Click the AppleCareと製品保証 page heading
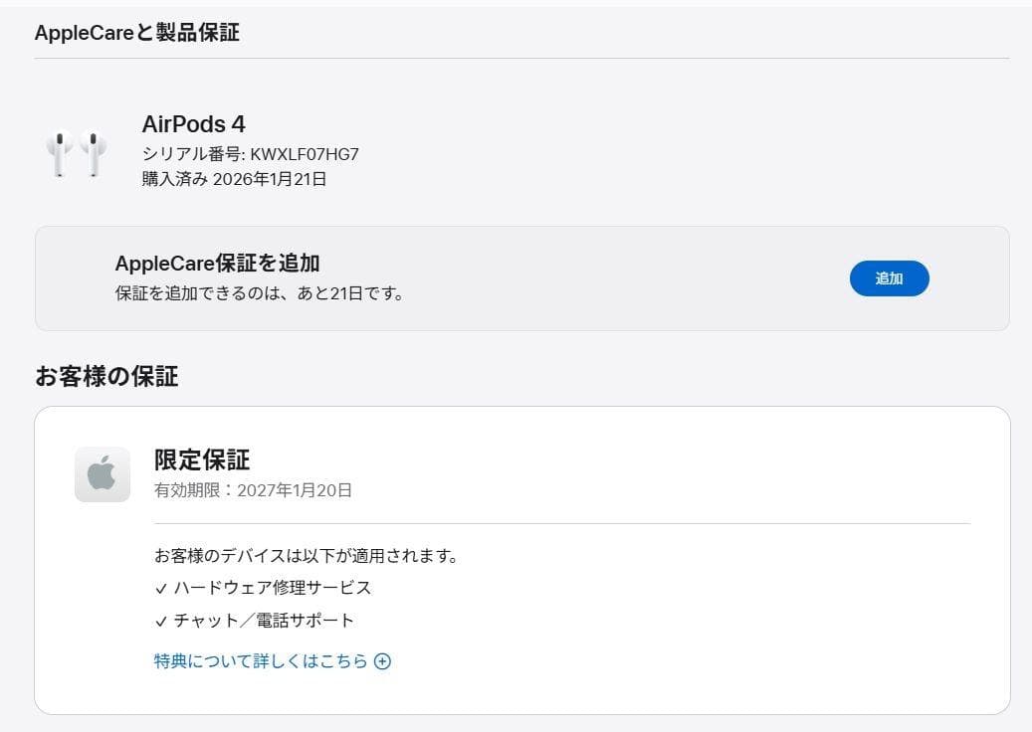Viewport: 1032px width, 732px height. coord(136,33)
